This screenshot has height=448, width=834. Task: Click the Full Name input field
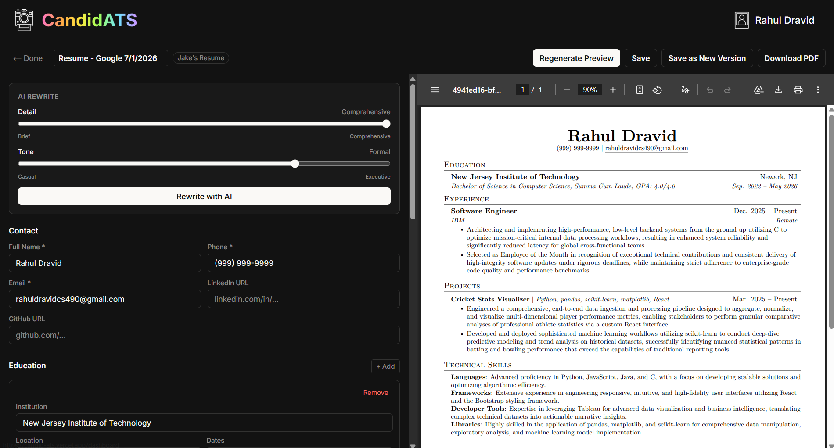[105, 263]
